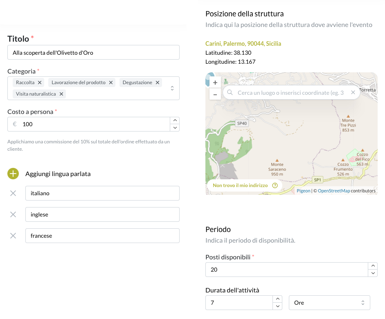Click the Carini, Palermo address text
Screen dimensions: 385x319
click(x=243, y=44)
